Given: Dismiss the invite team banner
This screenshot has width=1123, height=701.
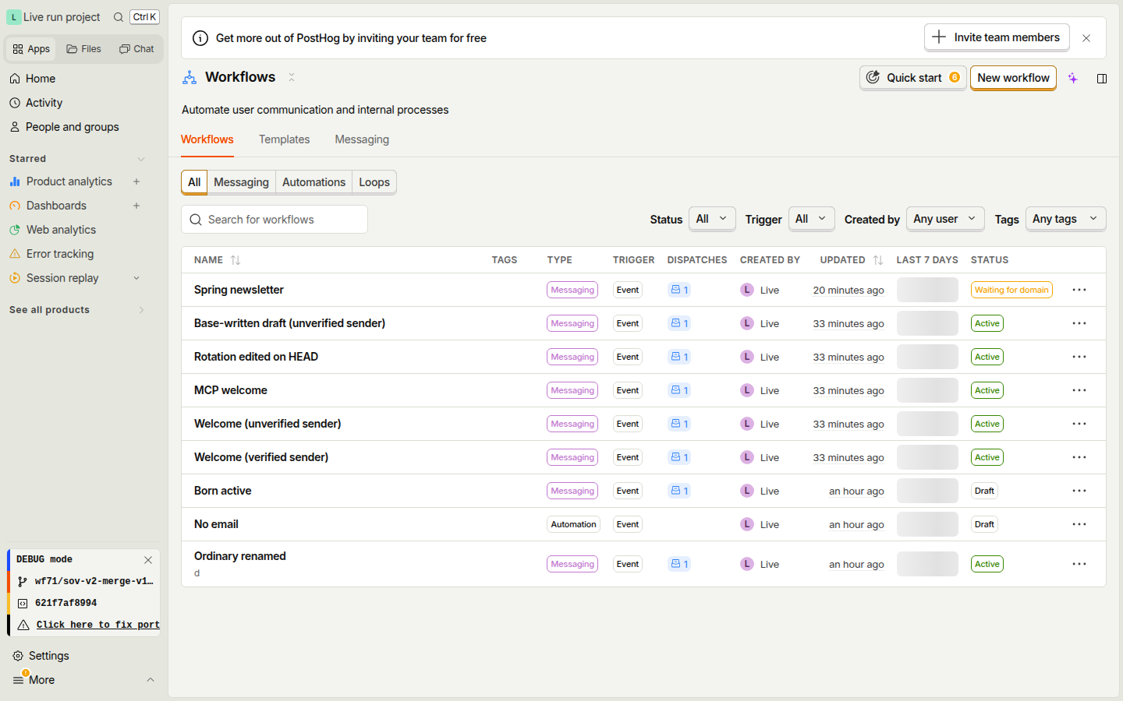Looking at the screenshot, I should tap(1086, 38).
